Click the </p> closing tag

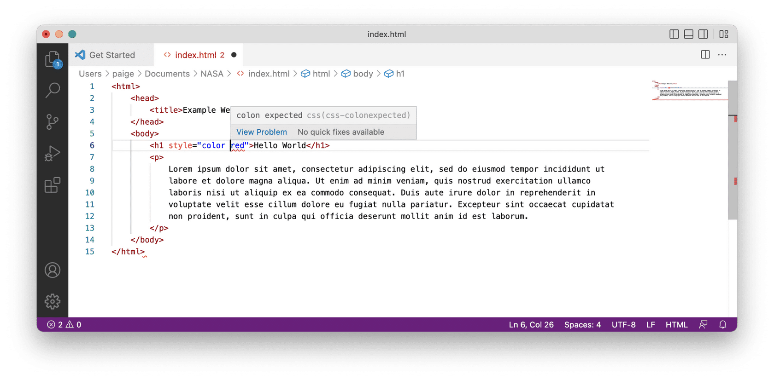(159, 228)
